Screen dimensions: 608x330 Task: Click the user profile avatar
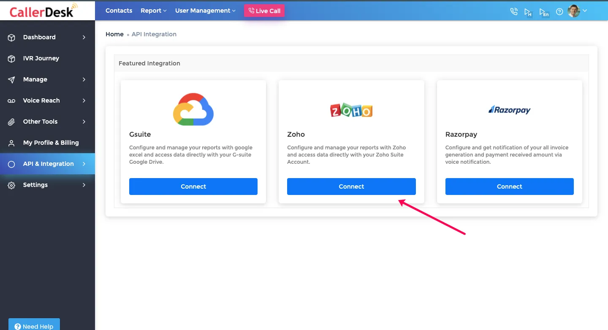[x=574, y=11]
